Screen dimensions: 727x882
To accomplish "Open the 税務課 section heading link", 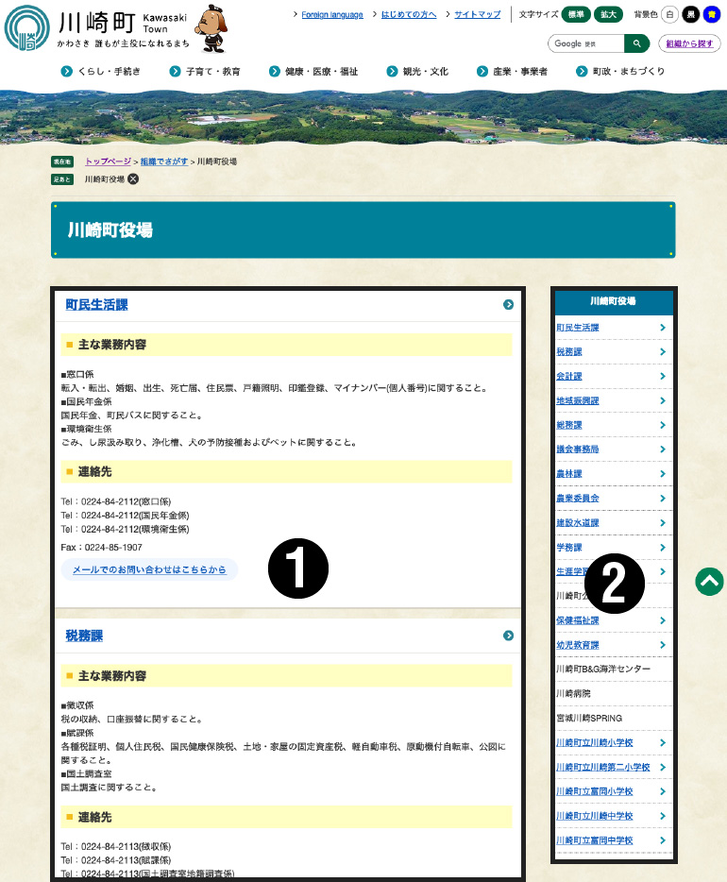I will coord(84,636).
